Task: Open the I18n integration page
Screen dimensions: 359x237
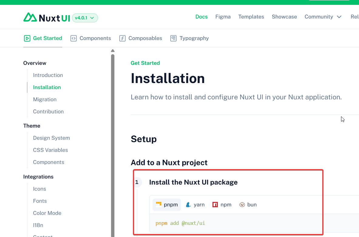Action: pyautogui.click(x=38, y=225)
